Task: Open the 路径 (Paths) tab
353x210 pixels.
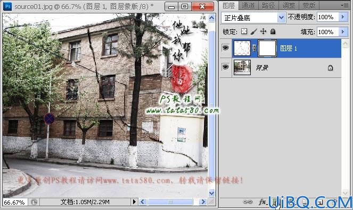Action: point(268,5)
